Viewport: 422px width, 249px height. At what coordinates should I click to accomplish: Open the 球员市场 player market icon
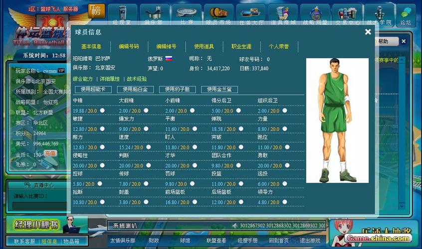click(218, 13)
